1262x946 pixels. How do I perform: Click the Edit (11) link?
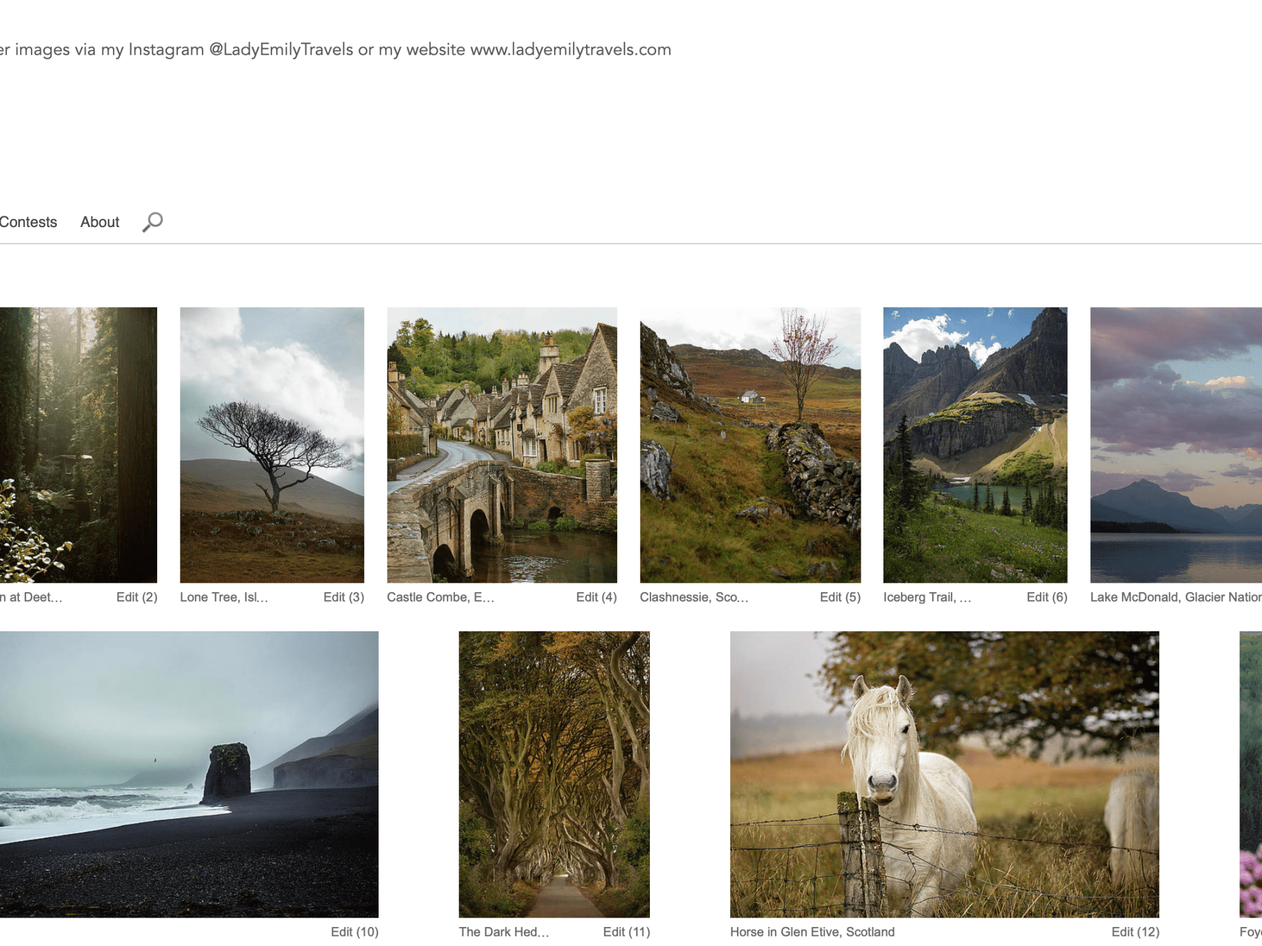coord(626,932)
